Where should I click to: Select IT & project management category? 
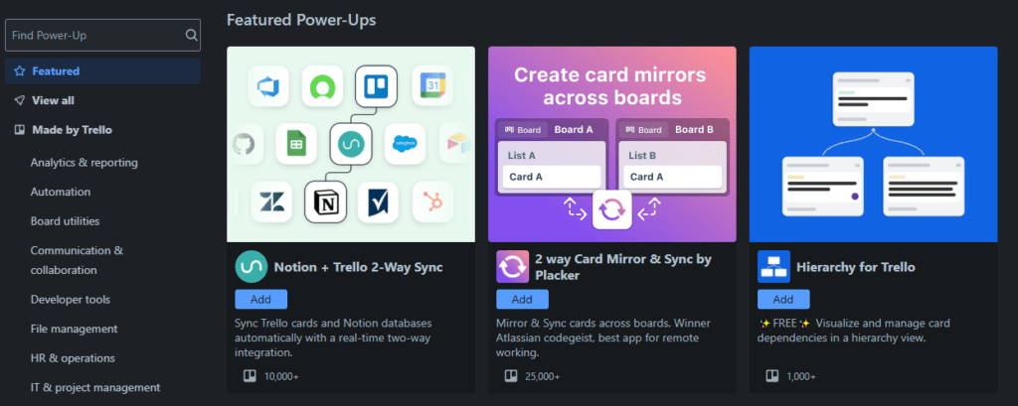tap(95, 388)
